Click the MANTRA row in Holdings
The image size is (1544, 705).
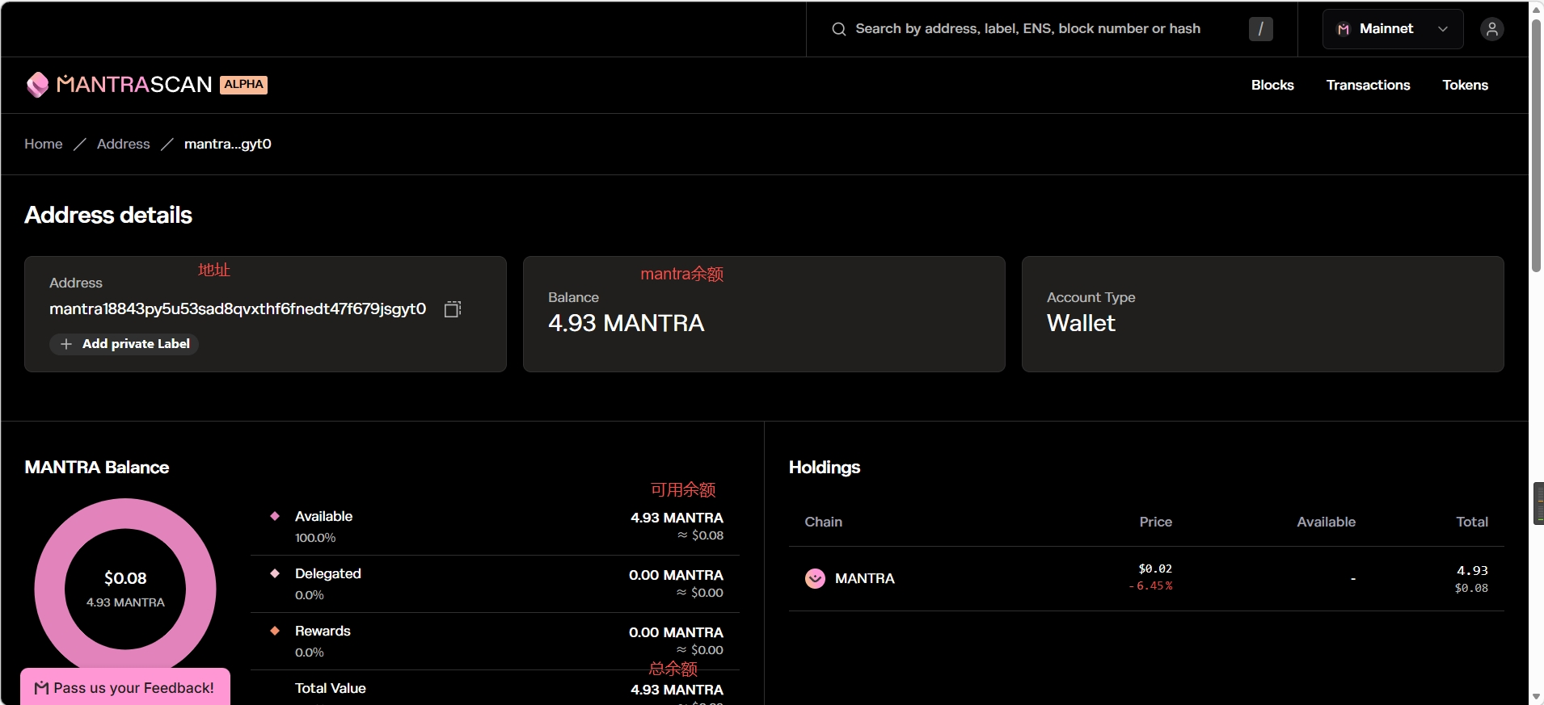tap(1146, 578)
